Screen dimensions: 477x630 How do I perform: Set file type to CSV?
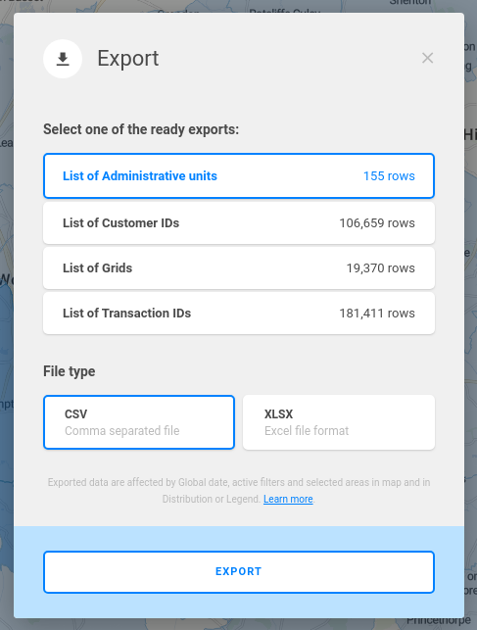click(139, 422)
